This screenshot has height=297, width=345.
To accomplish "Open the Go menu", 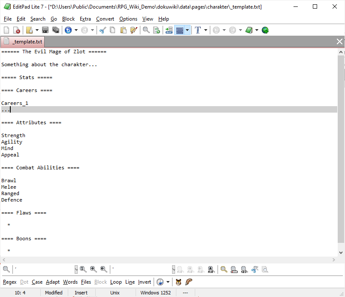I will click(x=54, y=19).
